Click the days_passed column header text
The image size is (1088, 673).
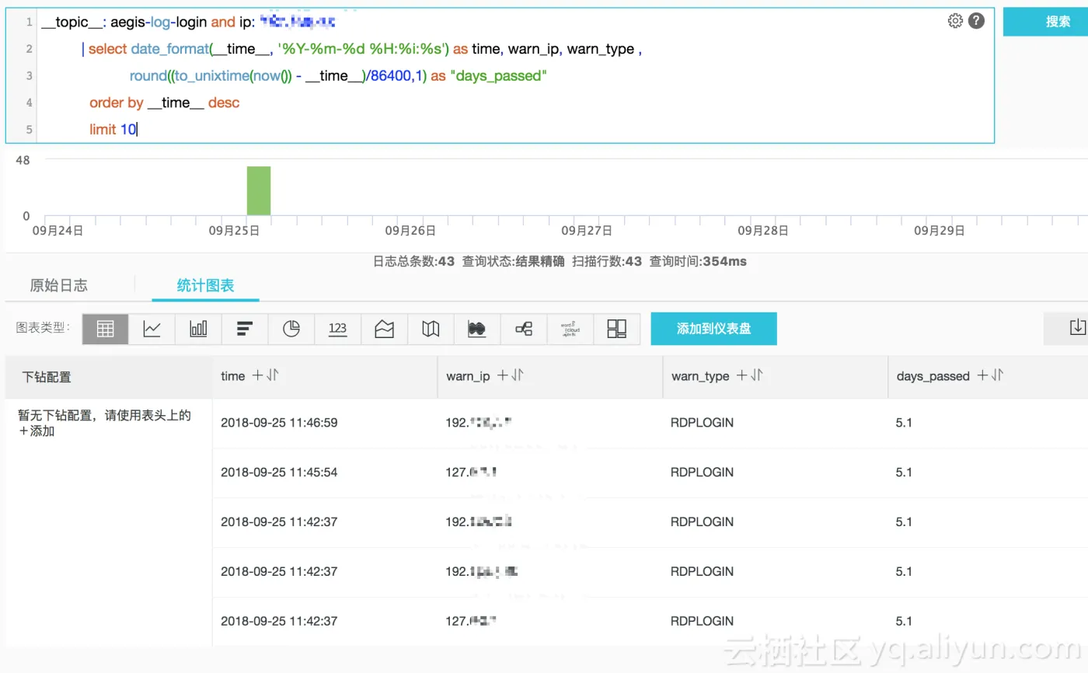933,376
